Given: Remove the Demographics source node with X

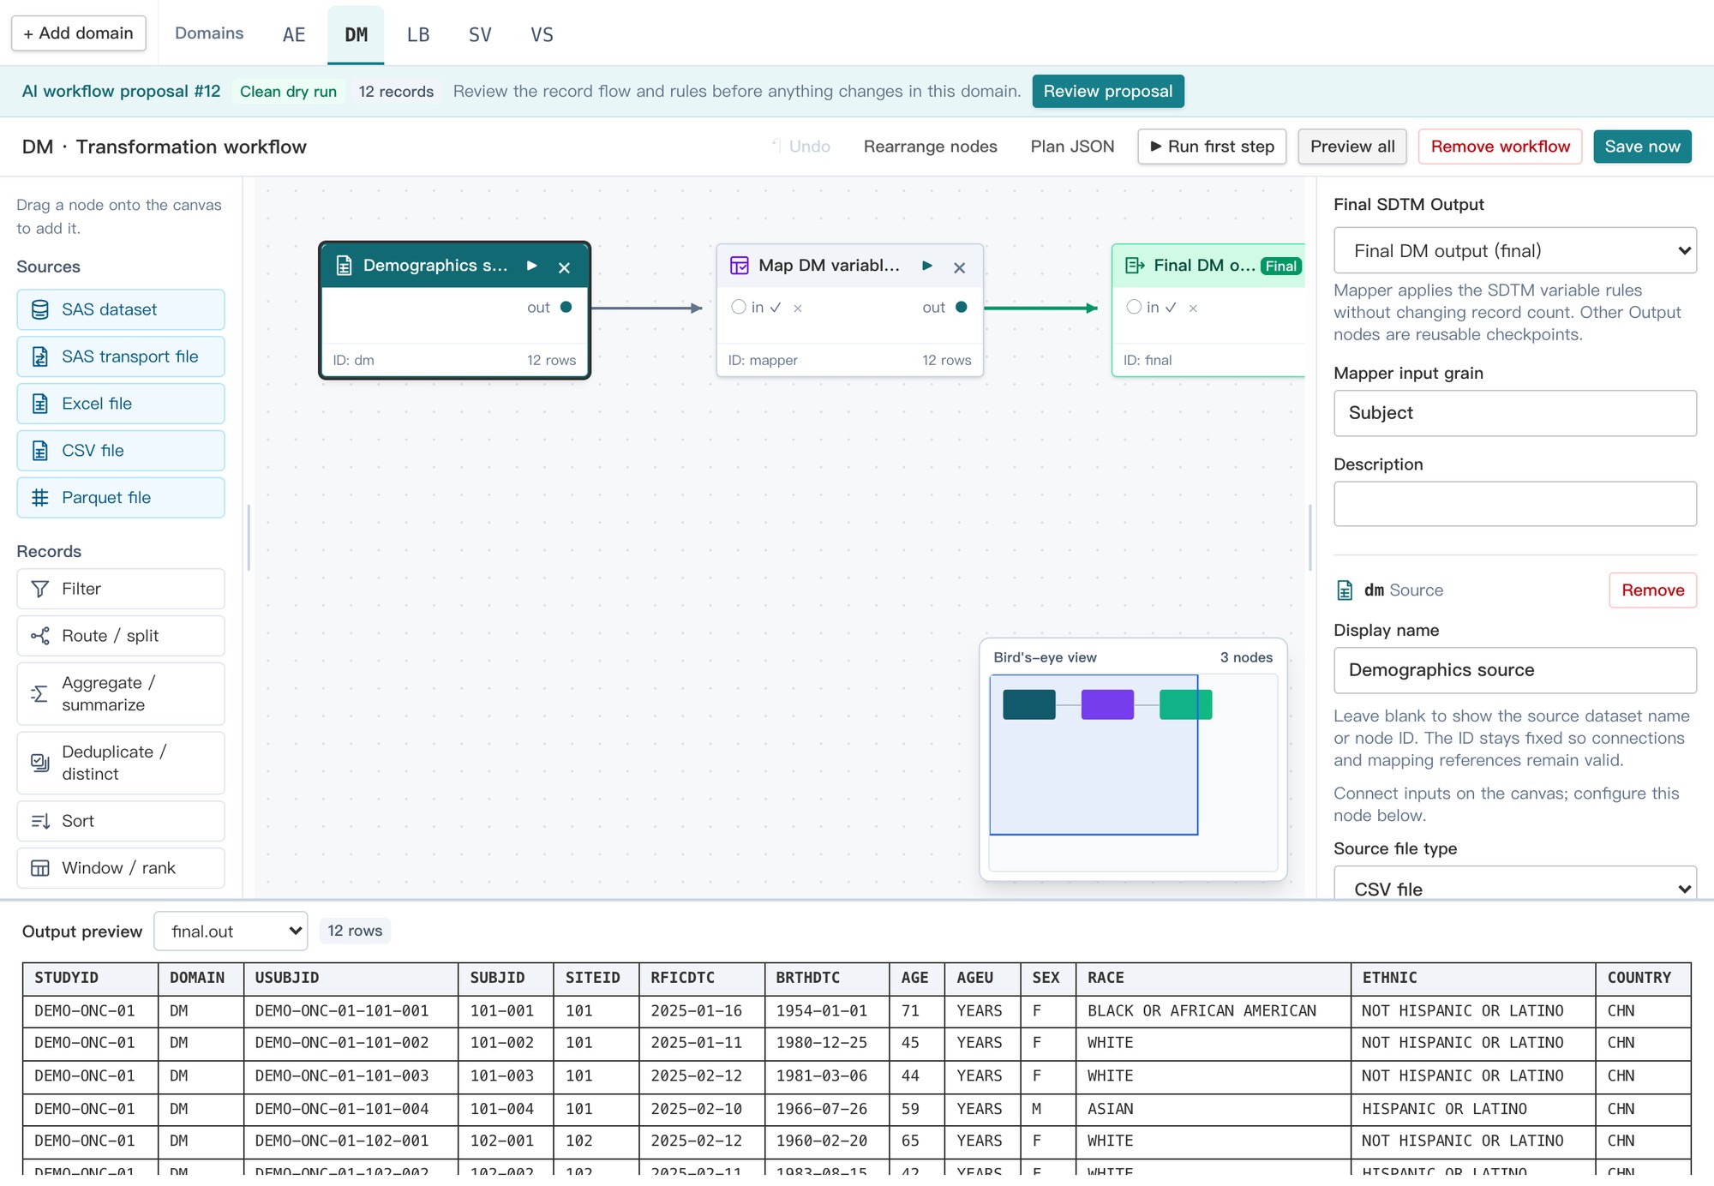Looking at the screenshot, I should 564,267.
